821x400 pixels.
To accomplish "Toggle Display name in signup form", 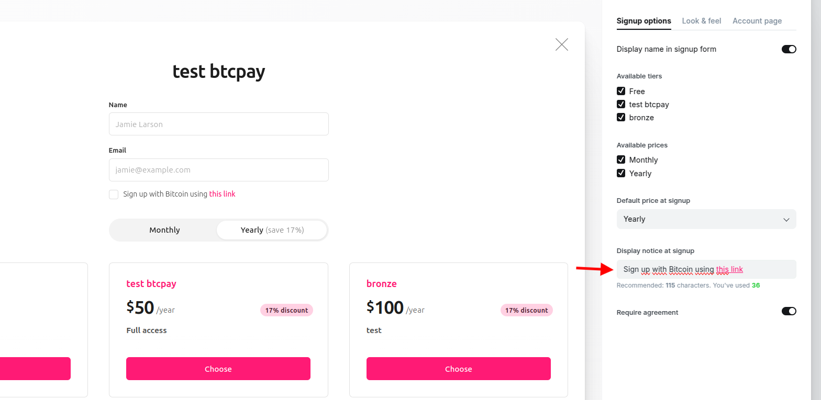I will 789,49.
